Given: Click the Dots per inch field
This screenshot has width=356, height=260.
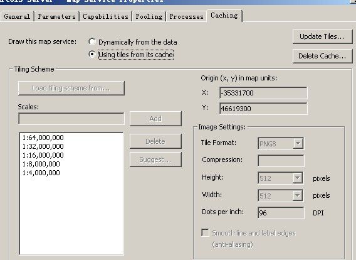Looking at the screenshot, I should coord(281,213).
